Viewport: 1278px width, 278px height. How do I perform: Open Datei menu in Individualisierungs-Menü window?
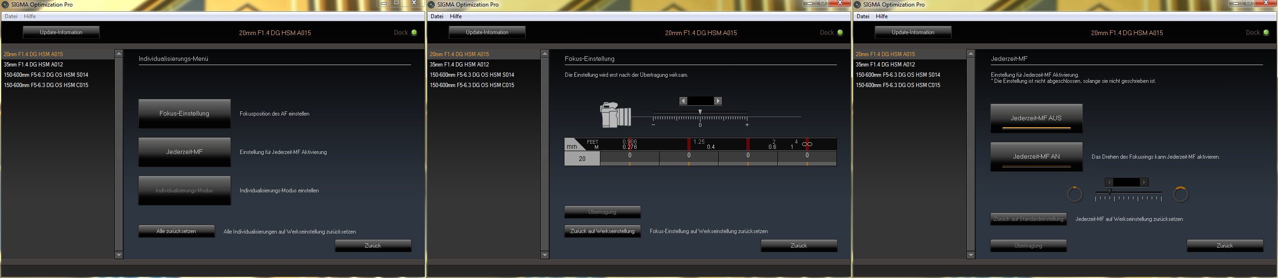pos(11,16)
